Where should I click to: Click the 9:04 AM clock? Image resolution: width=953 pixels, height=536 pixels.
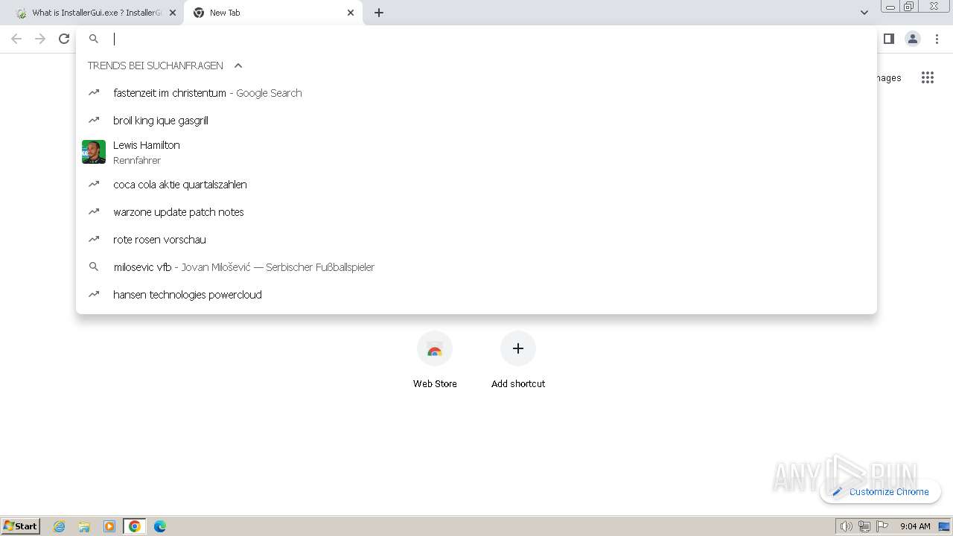click(915, 526)
